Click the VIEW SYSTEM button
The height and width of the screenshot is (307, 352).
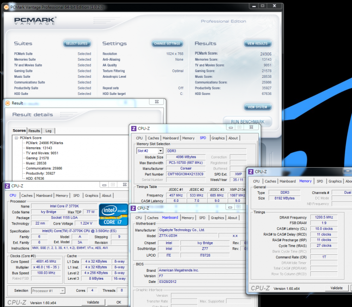(x=257, y=107)
